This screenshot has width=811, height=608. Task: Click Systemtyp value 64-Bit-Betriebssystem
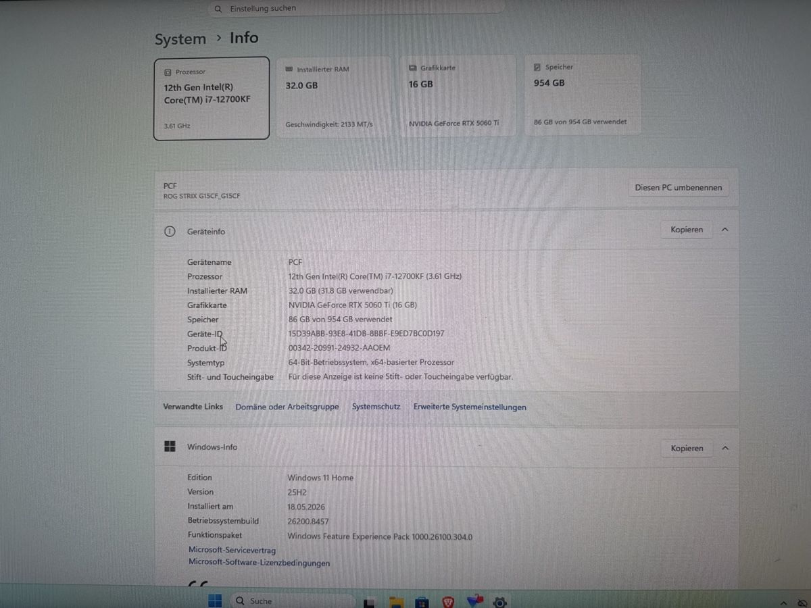tap(371, 363)
